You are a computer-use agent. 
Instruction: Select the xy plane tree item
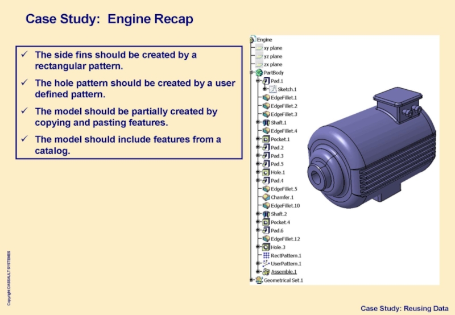pyautogui.click(x=272, y=48)
